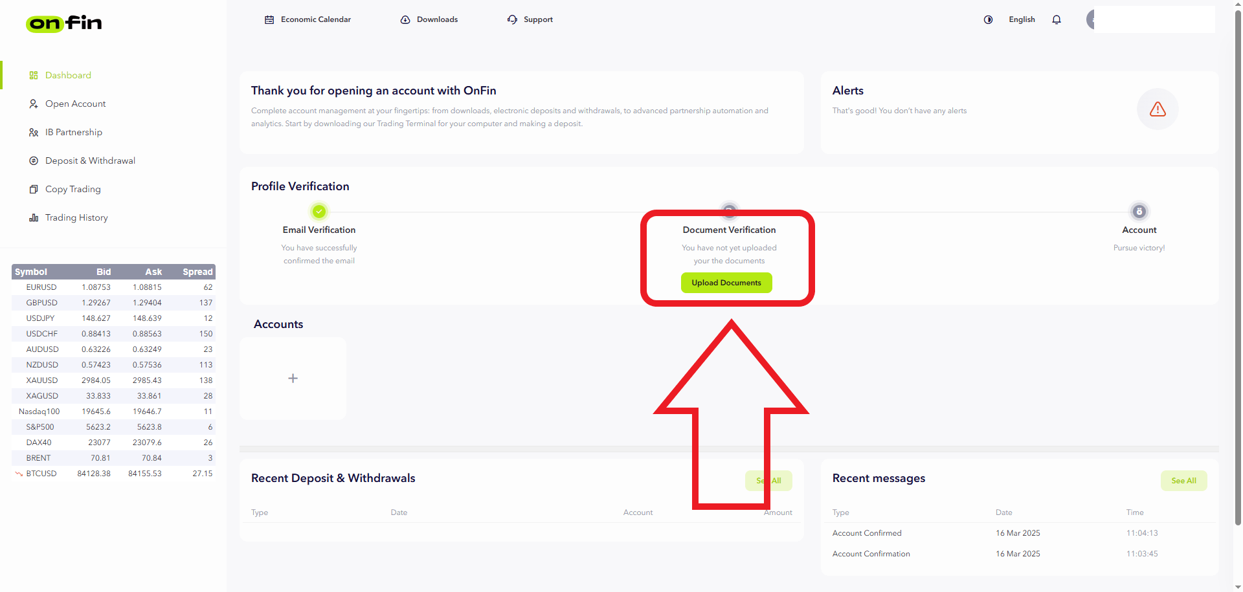Click the Document Verification step label

coord(729,230)
